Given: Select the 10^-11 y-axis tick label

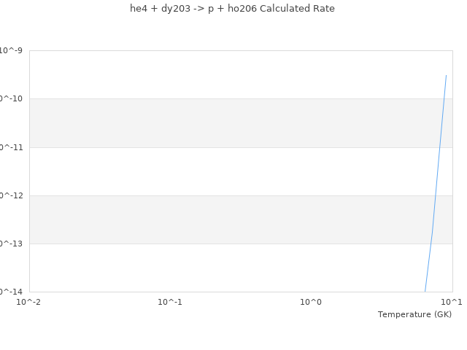Looking at the screenshot, I should pyautogui.click(x=12, y=147).
